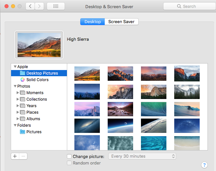Image resolution: width=216 pixels, height=171 pixels.
Task: Choose the rocky lake sunburst thumbnail
Action: point(120,109)
